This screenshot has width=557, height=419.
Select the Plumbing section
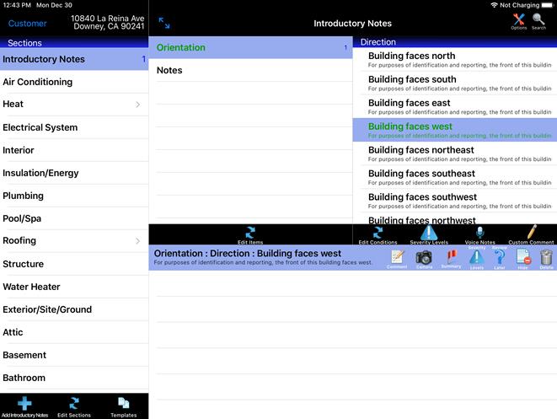click(74, 196)
